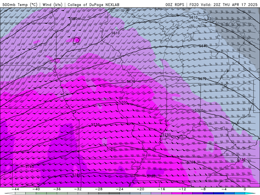Select the "00Z RDPS" model run label
Viewport: 260px width, 195px height.
click(x=175, y=5)
